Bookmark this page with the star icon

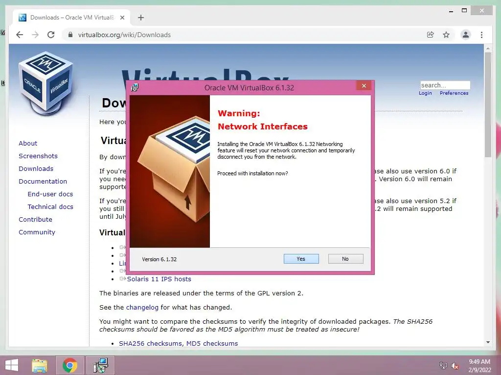(446, 35)
